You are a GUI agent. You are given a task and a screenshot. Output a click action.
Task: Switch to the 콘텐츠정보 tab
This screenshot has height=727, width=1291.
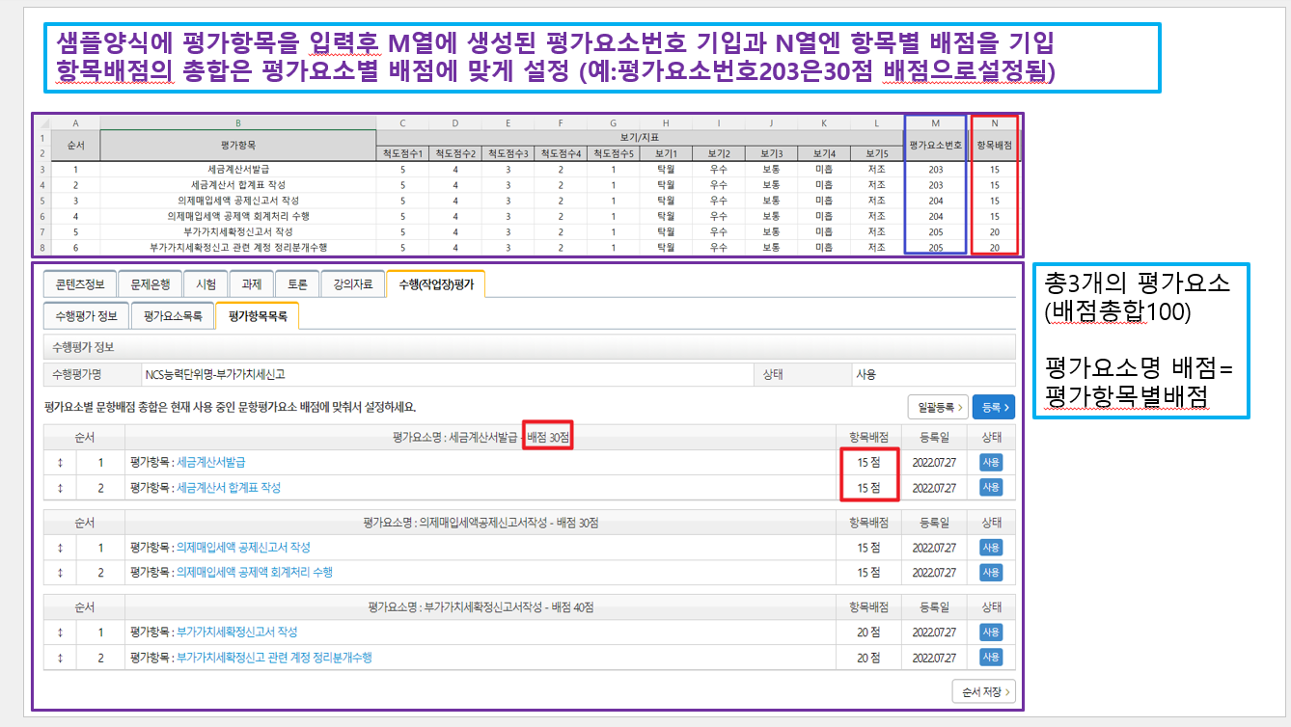(78, 284)
